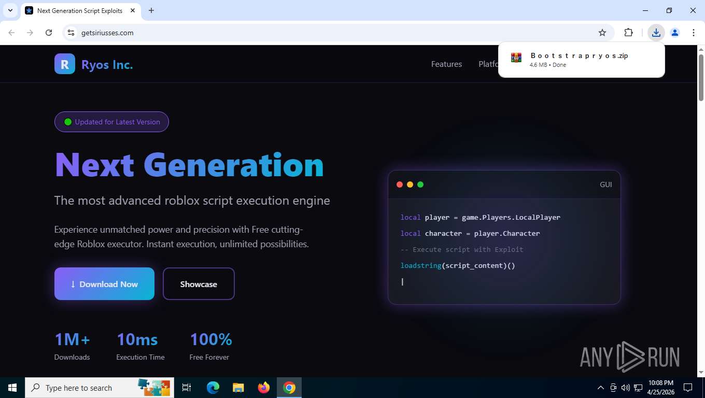Launch Firefox from taskbar
The image size is (705, 398).
[264, 388]
